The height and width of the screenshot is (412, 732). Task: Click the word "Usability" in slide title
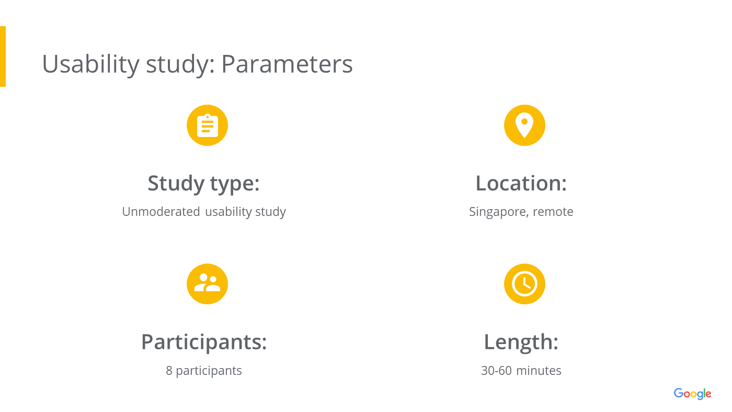pos(90,64)
